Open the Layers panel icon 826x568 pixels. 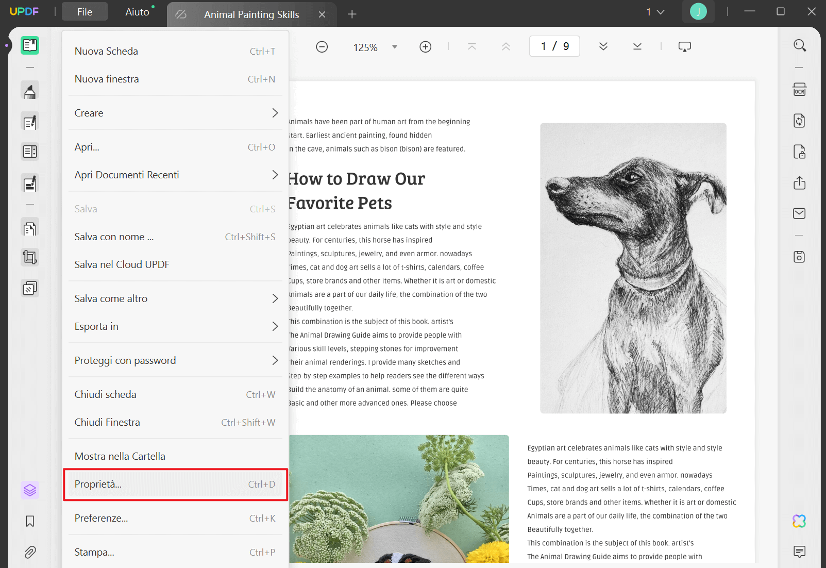tap(30, 490)
